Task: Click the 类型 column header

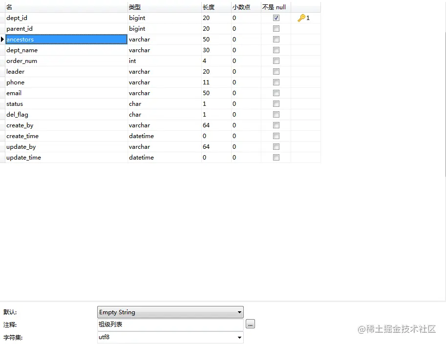Action: [x=165, y=7]
